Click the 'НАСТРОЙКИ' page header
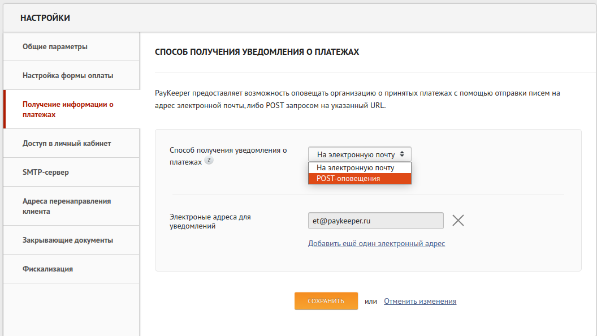This screenshot has height=336, width=597. (45, 18)
